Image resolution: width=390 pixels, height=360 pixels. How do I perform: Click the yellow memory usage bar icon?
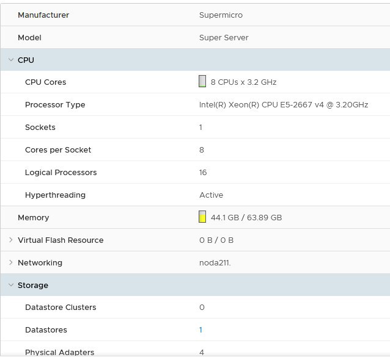202,217
